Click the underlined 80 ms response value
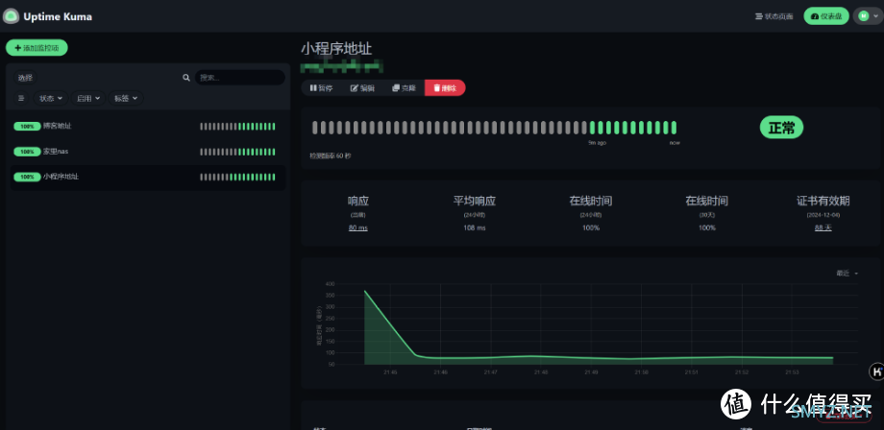 coord(358,227)
